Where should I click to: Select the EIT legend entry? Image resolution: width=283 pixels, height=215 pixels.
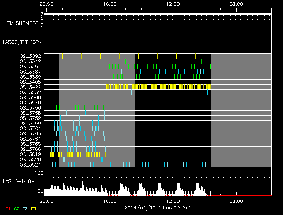click(x=34, y=209)
